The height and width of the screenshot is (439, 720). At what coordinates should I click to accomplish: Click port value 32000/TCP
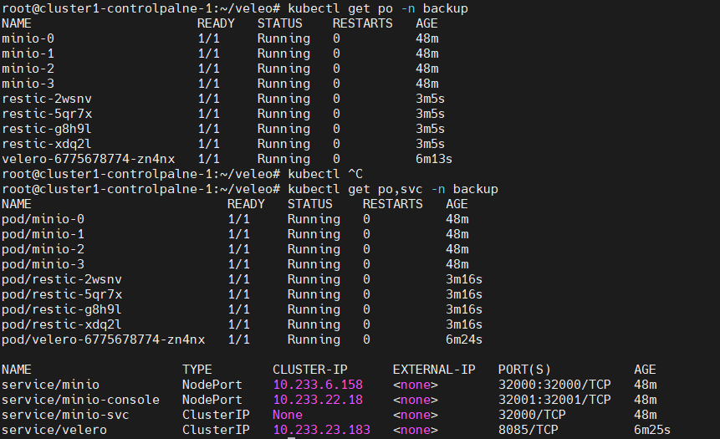click(532, 415)
